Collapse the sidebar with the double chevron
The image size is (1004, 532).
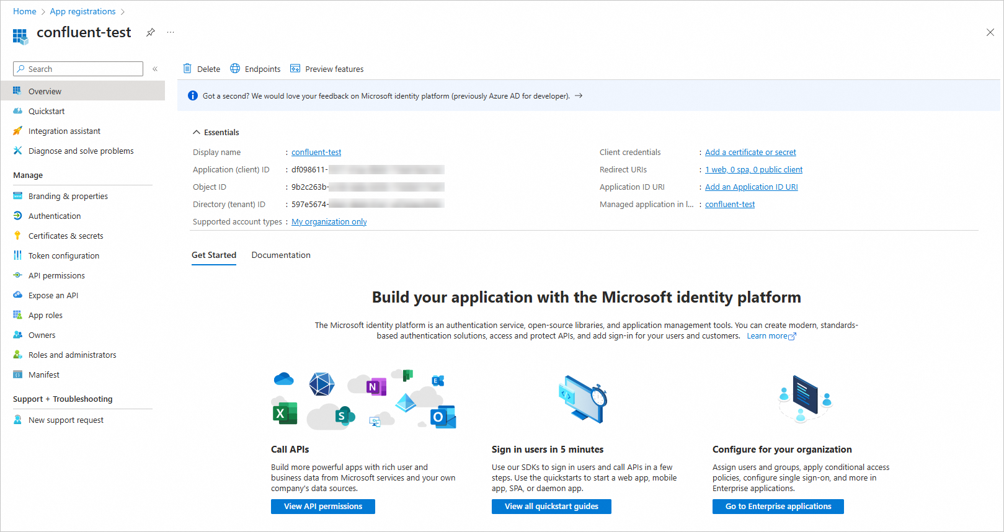point(155,69)
